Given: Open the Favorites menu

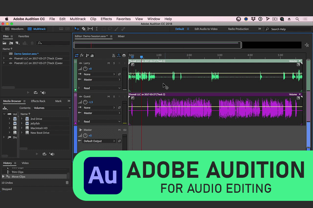Looking at the screenshot, I should coord(124,19).
